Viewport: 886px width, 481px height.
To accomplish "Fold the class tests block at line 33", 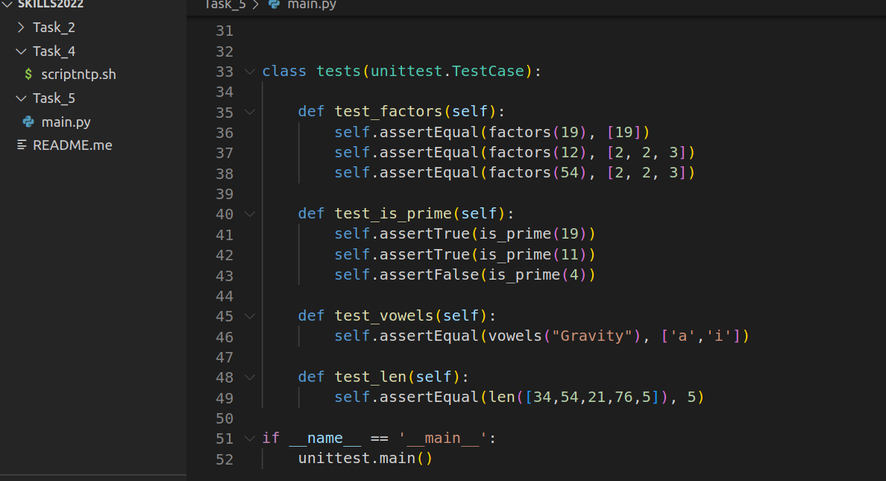I will [250, 72].
